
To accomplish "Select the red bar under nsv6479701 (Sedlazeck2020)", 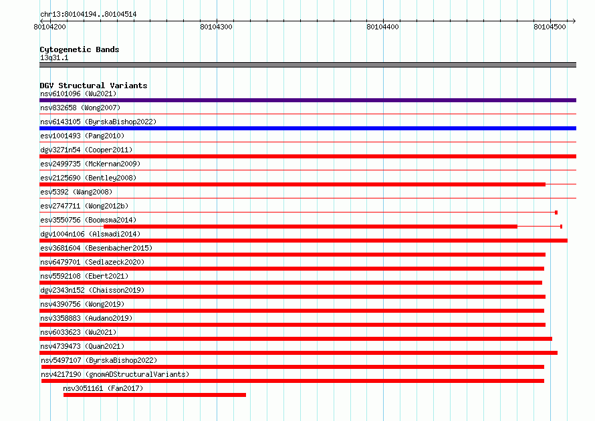I will (291, 269).
